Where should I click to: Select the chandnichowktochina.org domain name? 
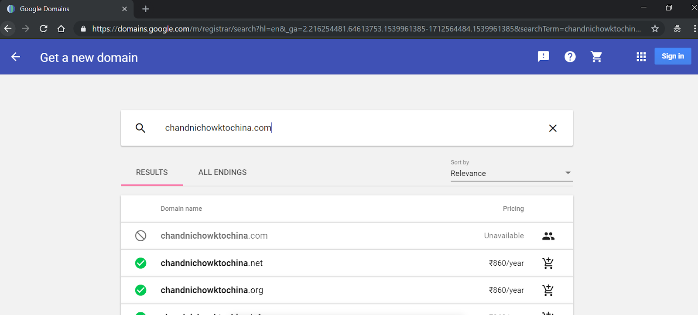[x=212, y=290]
